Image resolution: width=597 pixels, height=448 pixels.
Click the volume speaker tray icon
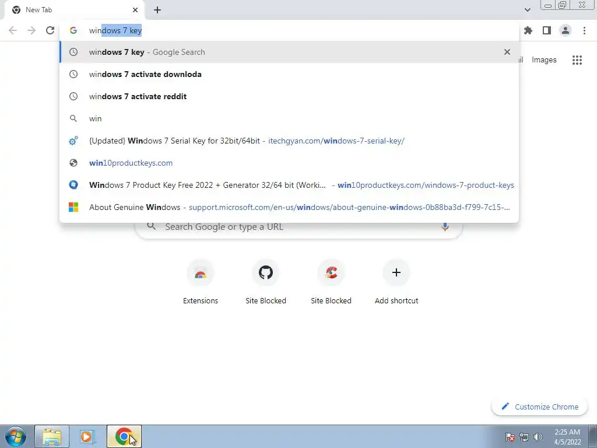click(538, 437)
